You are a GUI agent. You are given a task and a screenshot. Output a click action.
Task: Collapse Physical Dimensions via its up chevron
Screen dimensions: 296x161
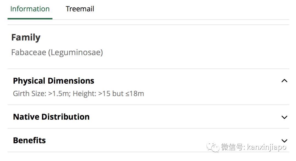[284, 81]
